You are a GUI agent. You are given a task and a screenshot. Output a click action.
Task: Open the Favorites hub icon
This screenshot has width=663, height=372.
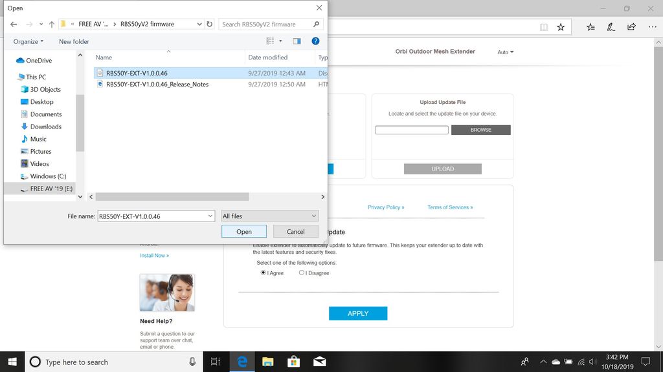590,27
